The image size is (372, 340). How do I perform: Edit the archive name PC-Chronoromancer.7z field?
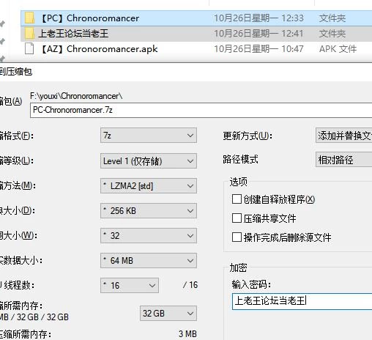point(201,110)
